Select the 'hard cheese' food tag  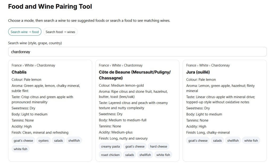coord(158,146)
